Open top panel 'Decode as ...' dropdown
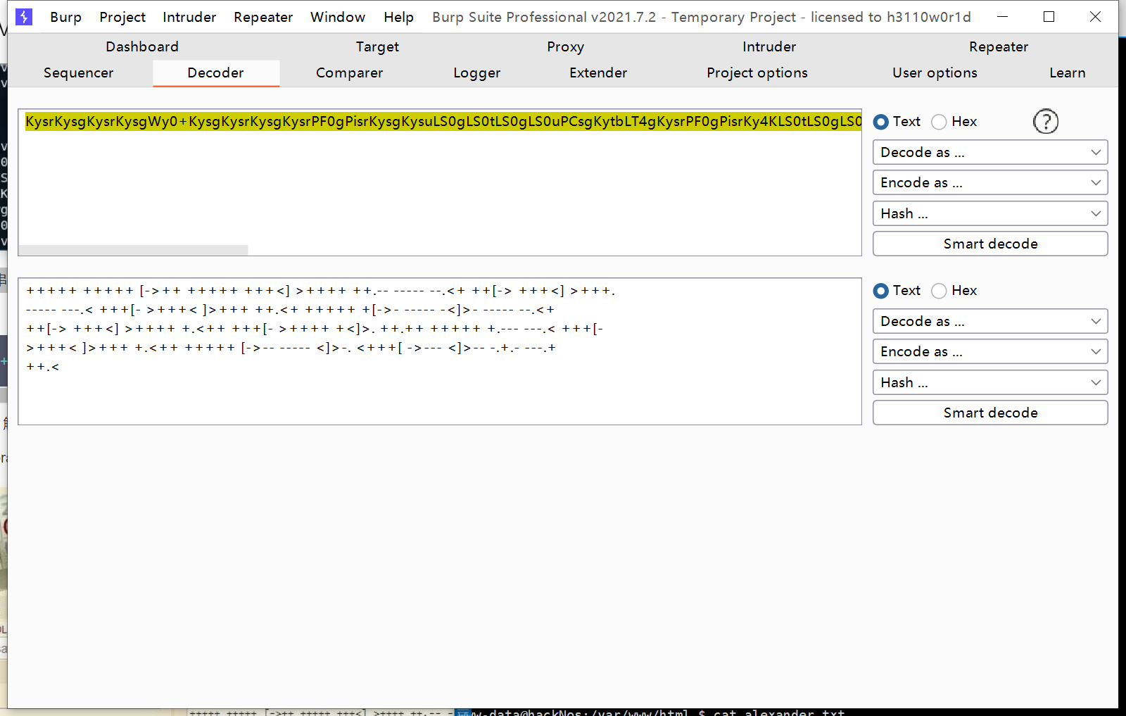Screen dimensions: 1126x716 [x=990, y=152]
